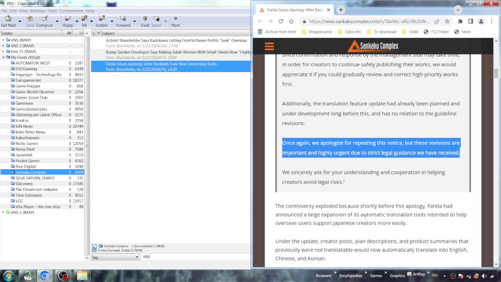Open the Forward dropdown arrow
Viewport: 501px width, 282px height.
(x=134, y=21)
